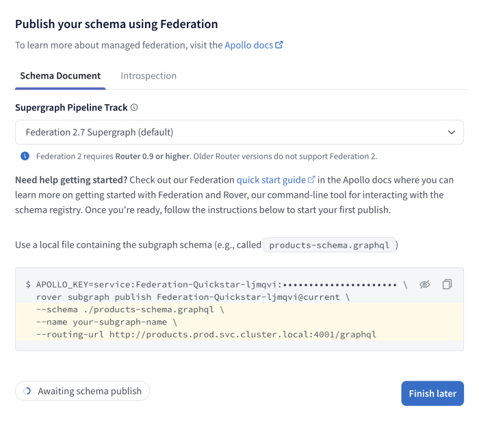
Task: Click the chevron arrow on the pipeline track selector
Action: (452, 132)
